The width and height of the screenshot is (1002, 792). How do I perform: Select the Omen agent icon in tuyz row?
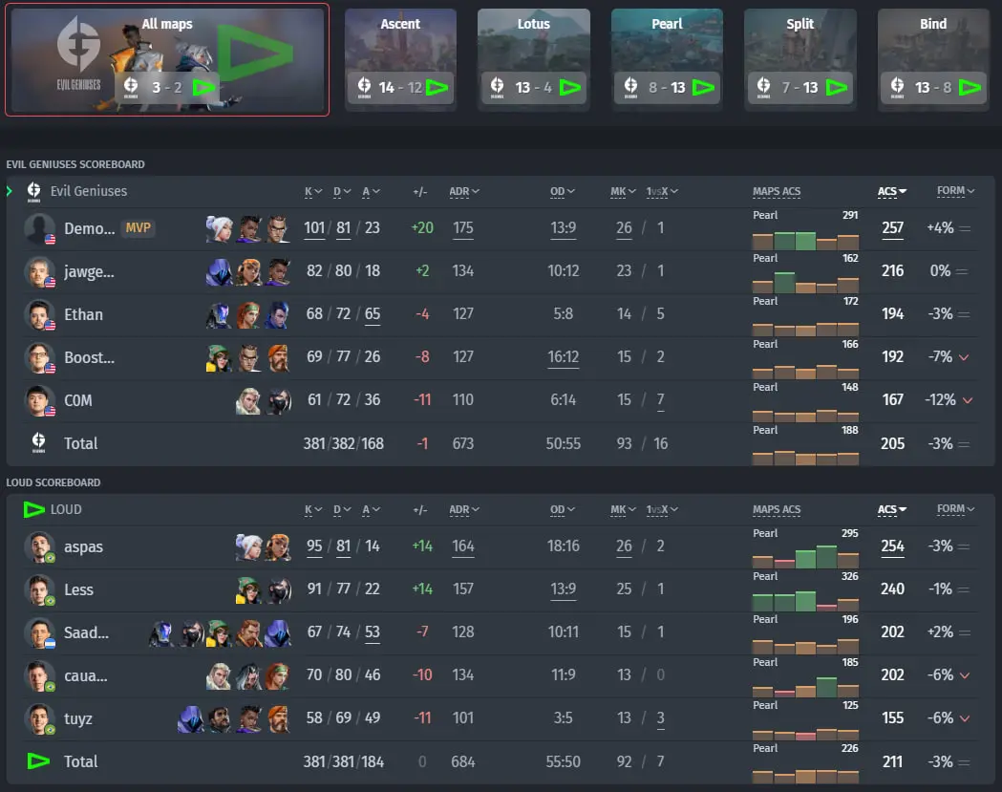(x=190, y=718)
